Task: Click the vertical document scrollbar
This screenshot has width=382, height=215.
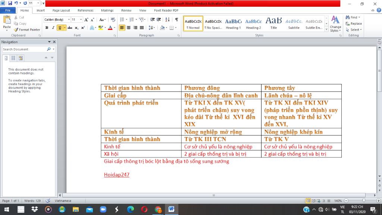Action: [379, 71]
